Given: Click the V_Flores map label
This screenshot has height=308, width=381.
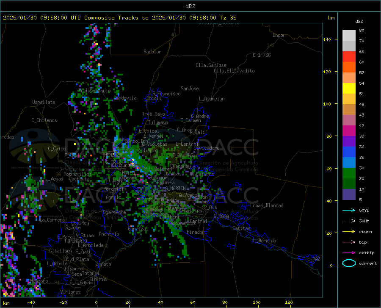Looking at the screenshot, I should (70, 292).
